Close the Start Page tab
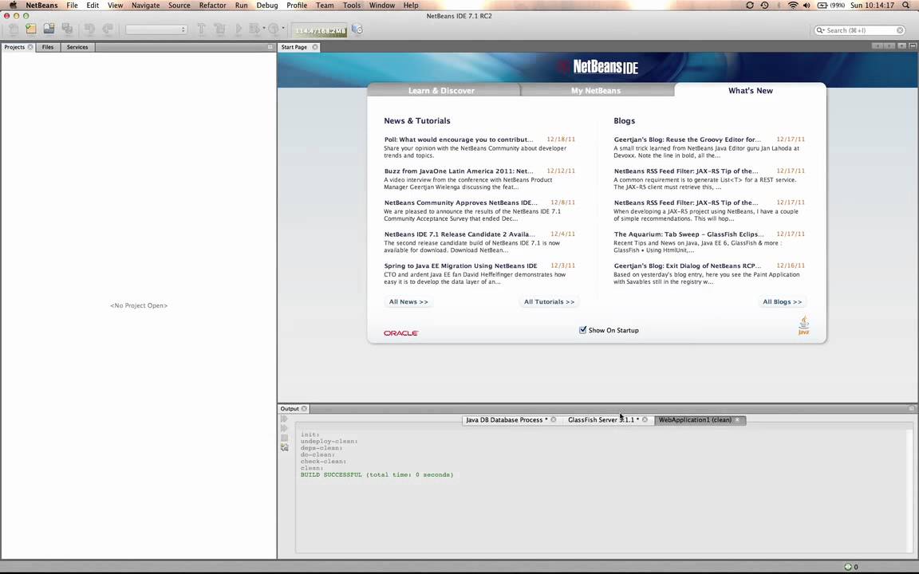Viewport: 919px width, 574px height. tap(315, 47)
